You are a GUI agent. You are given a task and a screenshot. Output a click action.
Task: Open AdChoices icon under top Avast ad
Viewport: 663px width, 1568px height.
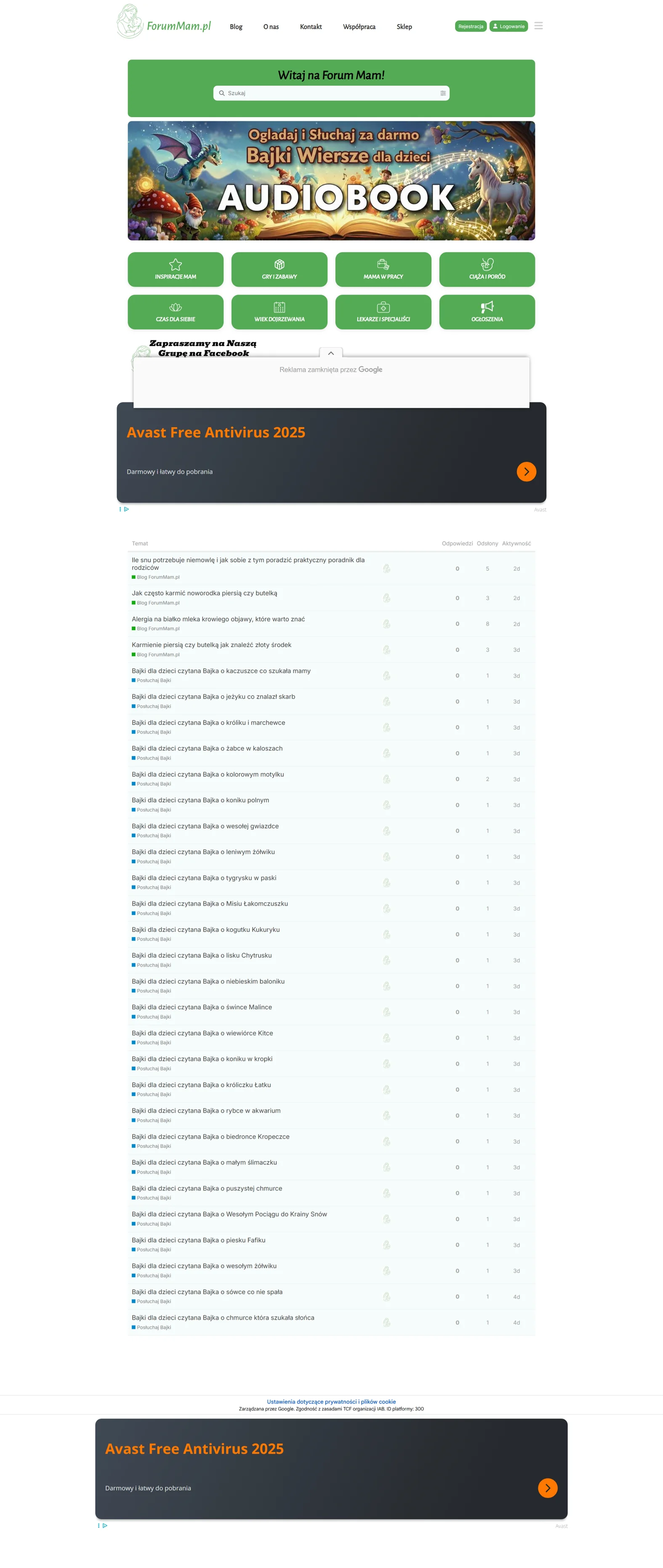[x=126, y=509]
